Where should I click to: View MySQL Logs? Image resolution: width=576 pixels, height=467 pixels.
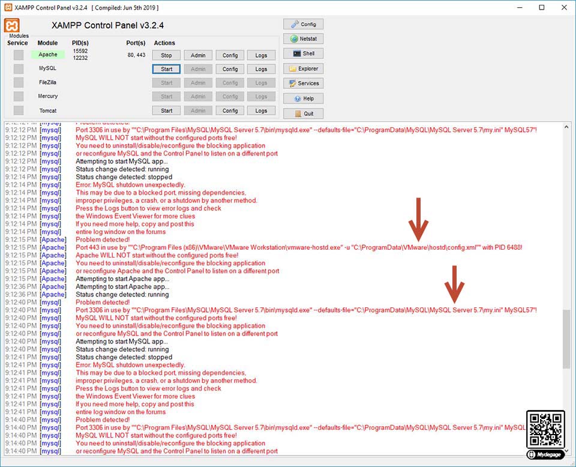[261, 69]
